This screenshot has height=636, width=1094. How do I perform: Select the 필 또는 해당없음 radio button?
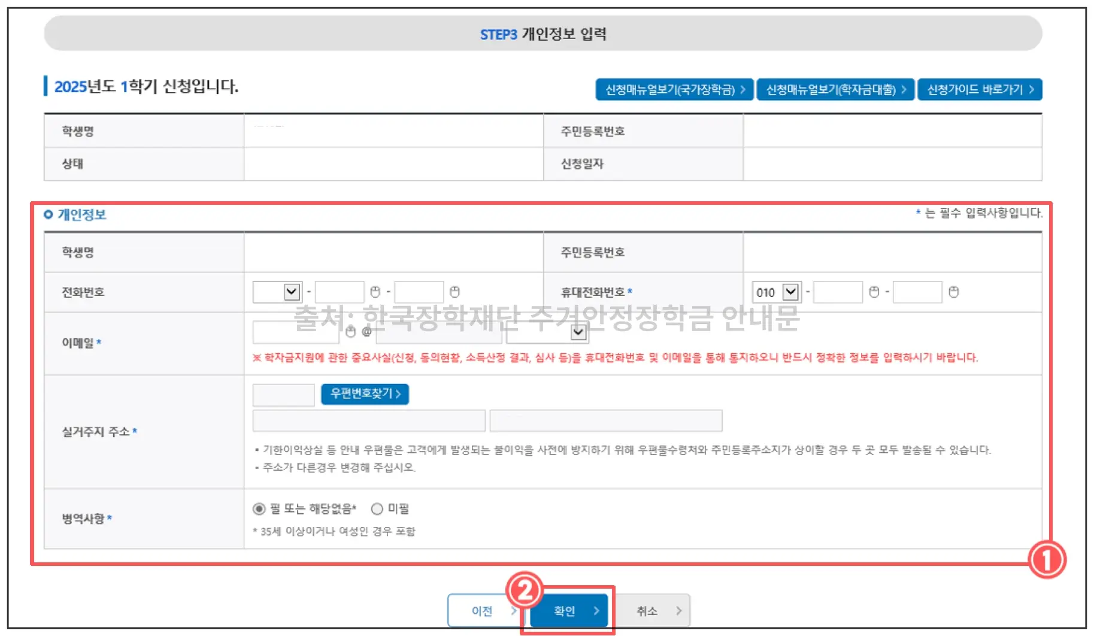coord(259,508)
